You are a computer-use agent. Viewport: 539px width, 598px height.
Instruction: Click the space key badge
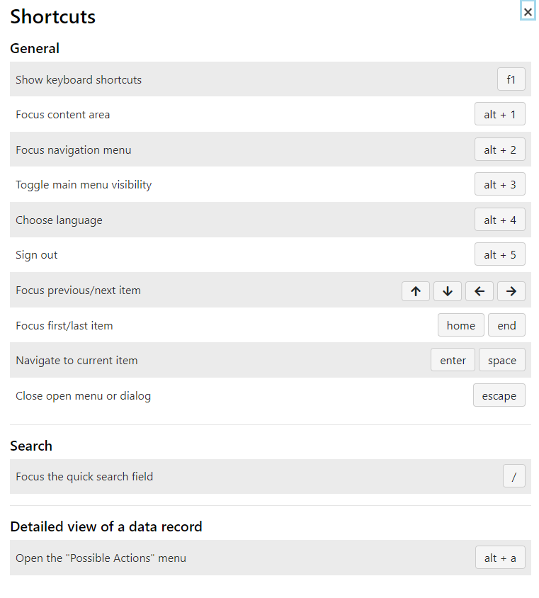click(502, 361)
